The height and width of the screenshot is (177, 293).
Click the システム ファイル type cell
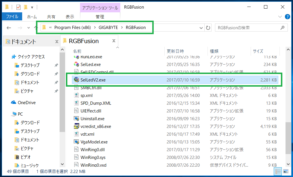point(223,157)
